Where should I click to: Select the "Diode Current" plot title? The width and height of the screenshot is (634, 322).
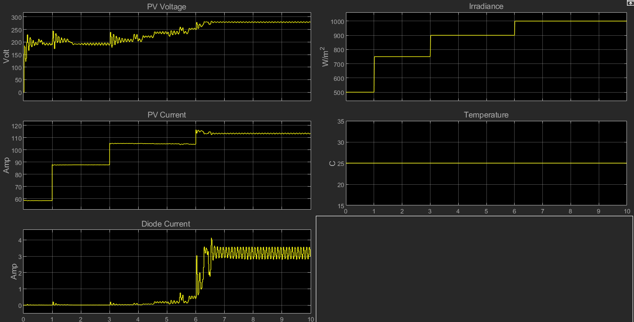[x=166, y=224]
